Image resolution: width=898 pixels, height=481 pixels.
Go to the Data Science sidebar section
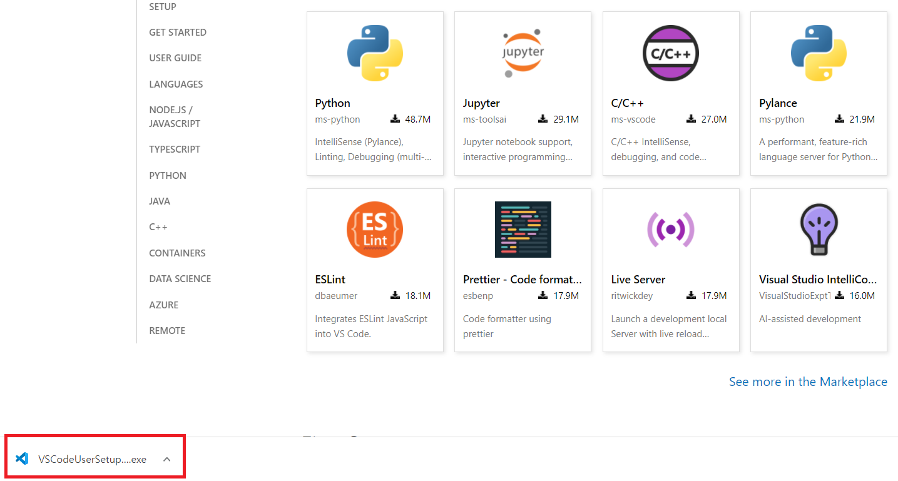[x=180, y=279]
